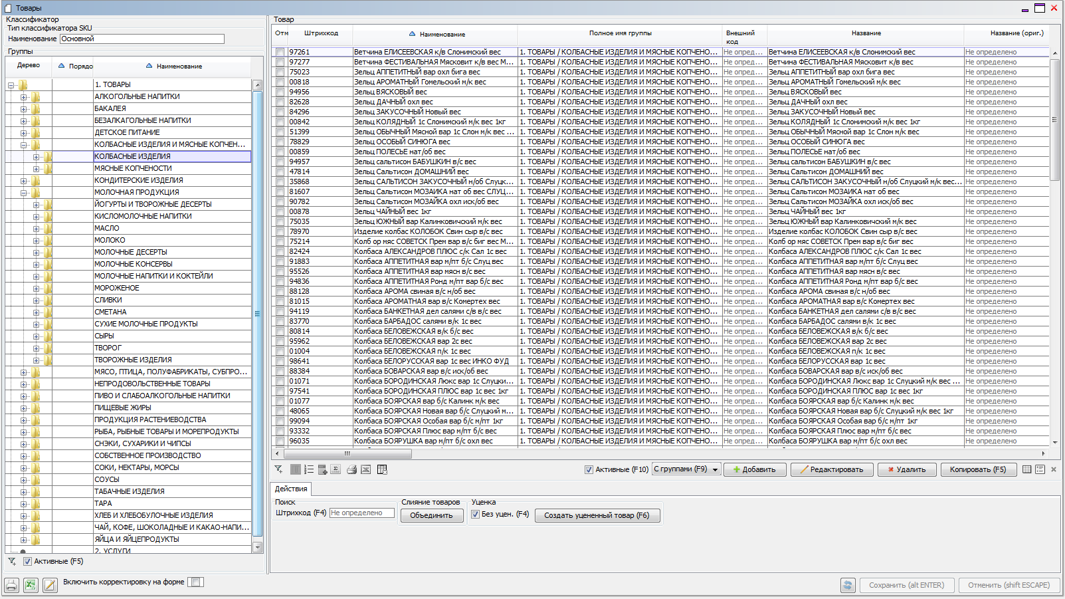Image resolution: width=1065 pixels, height=599 pixels.
Task: Click the numbered list icon under product table
Action: (x=309, y=469)
